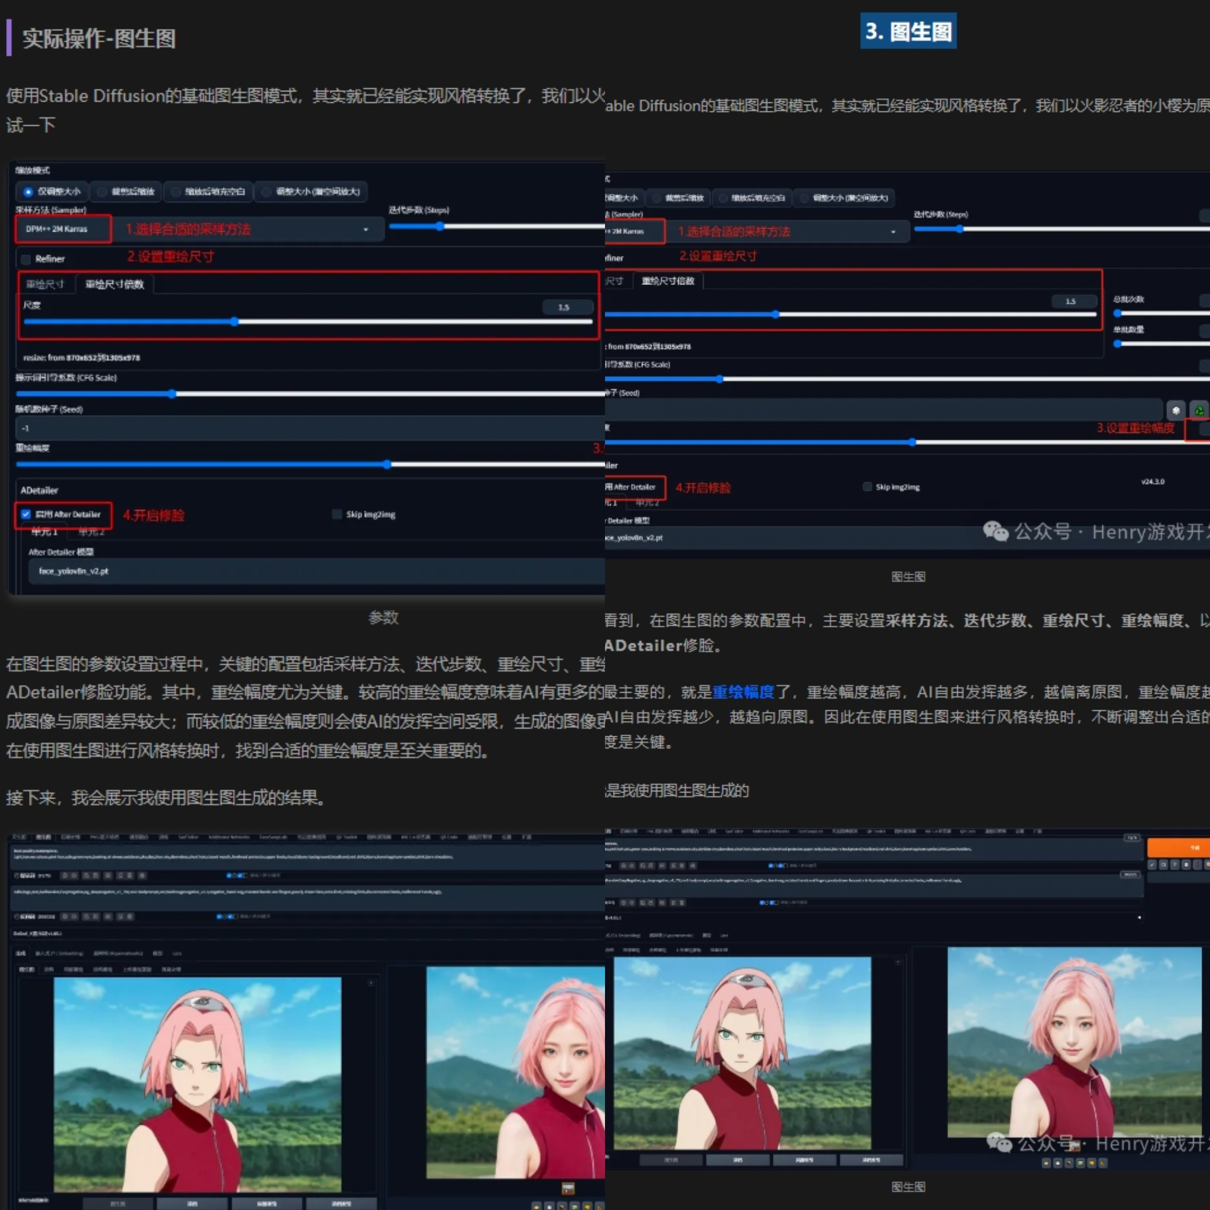The image size is (1210, 1210).
Task: Open the 单元 1 tab in left article
Action: [x=44, y=532]
